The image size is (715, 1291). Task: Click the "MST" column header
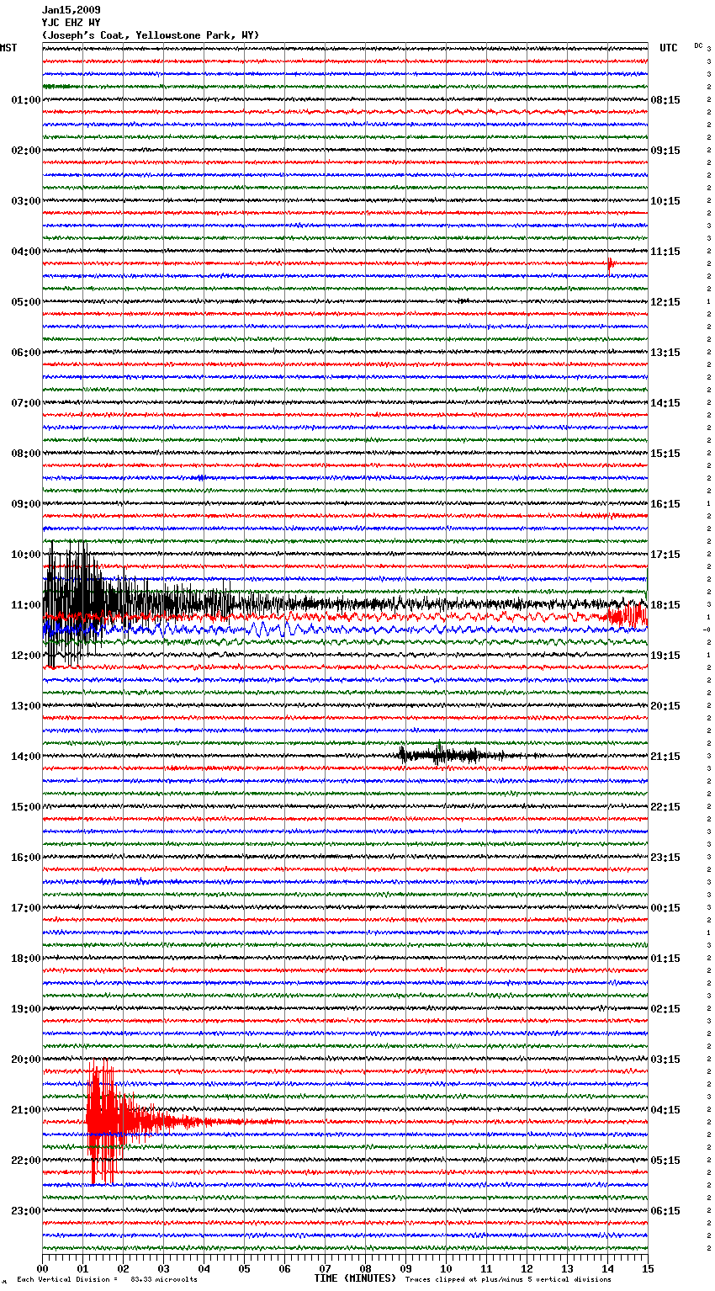(x=8, y=48)
